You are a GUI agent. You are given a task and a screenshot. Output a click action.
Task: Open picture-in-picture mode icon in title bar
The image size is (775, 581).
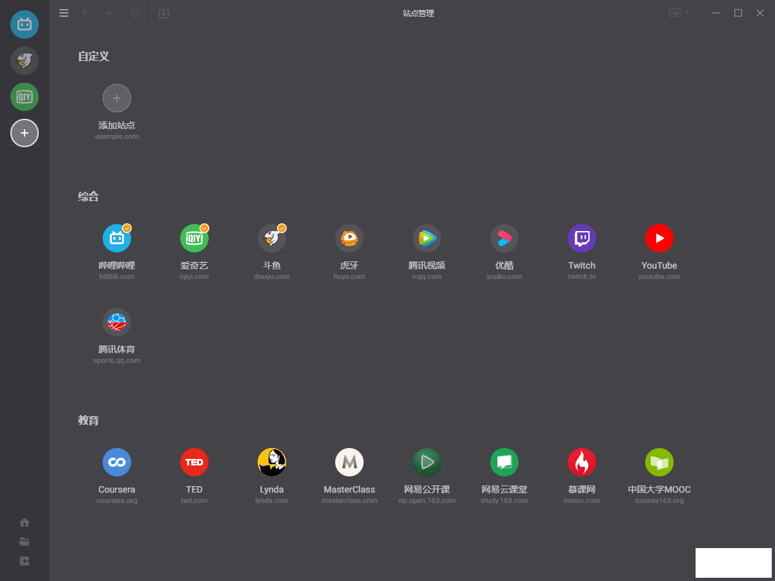(675, 13)
